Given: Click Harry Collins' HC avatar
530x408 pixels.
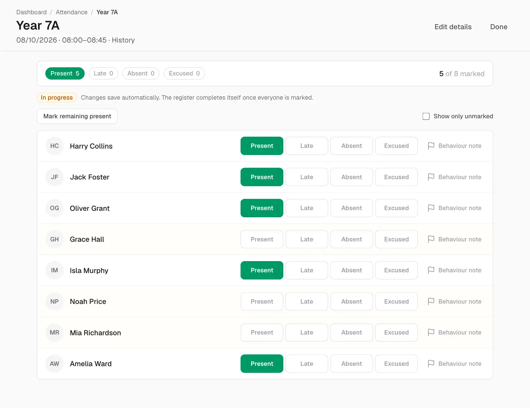Looking at the screenshot, I should click(x=54, y=146).
